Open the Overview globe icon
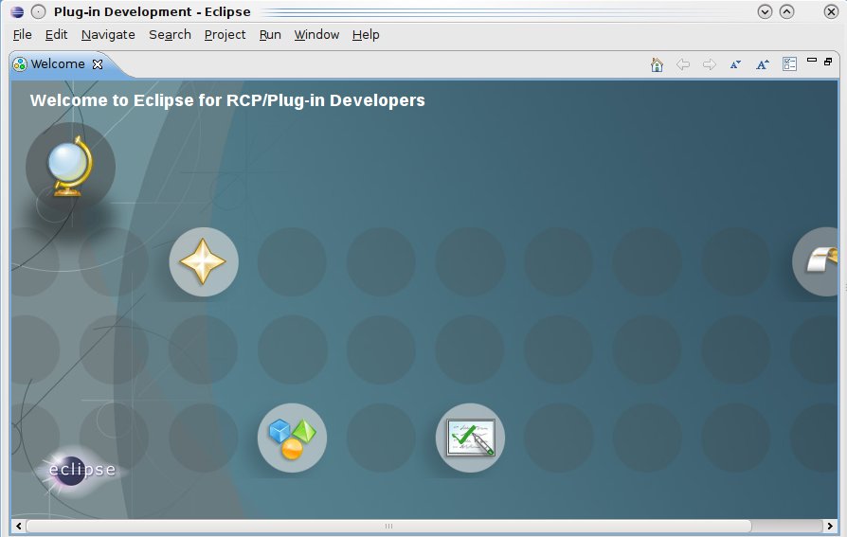847x537 pixels. point(70,167)
